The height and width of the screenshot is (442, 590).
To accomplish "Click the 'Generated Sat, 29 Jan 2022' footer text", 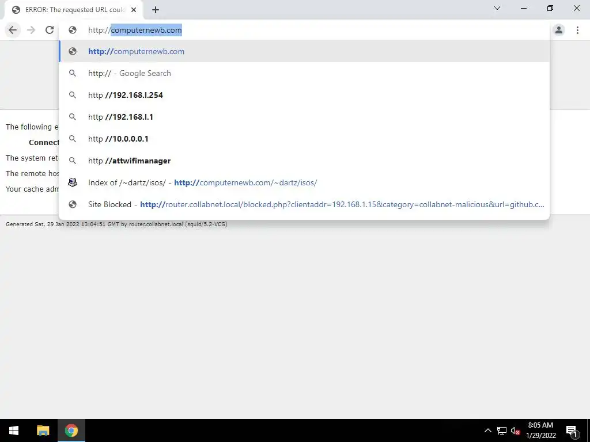I will tap(116, 224).
